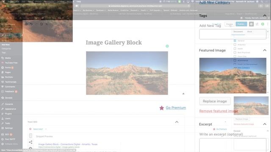
Task: Click the large excerpt text area
Action: [x=232, y=145]
